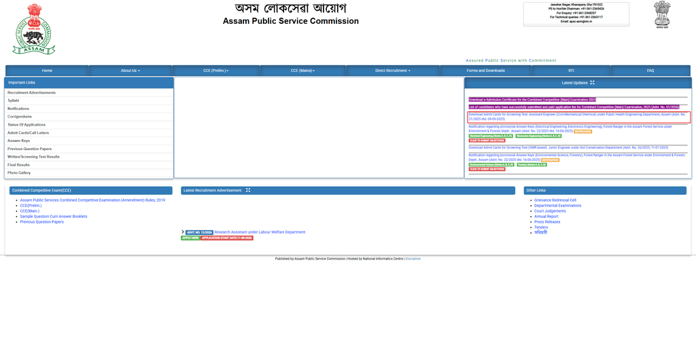The width and height of the screenshot is (696, 345).
Task: Open Status Of Applications link
Action: click(27, 124)
